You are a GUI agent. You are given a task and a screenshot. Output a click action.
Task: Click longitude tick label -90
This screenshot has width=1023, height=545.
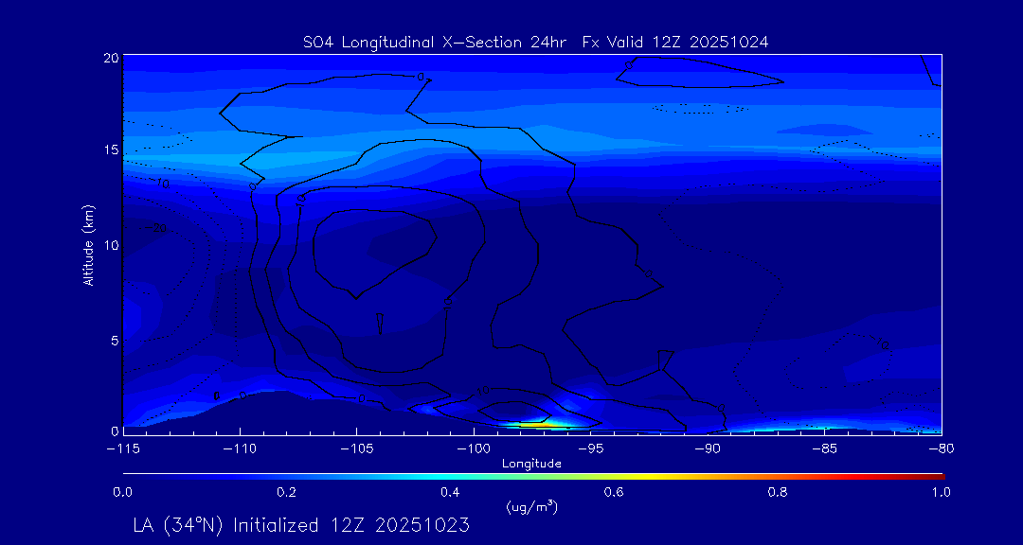(x=708, y=449)
